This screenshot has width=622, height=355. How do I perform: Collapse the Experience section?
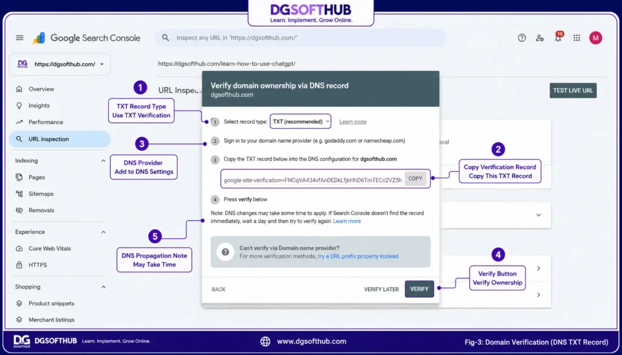[103, 232]
